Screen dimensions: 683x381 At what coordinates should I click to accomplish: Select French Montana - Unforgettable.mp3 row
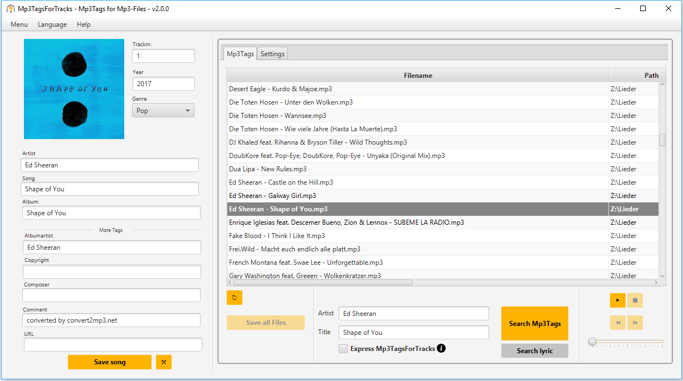click(443, 263)
